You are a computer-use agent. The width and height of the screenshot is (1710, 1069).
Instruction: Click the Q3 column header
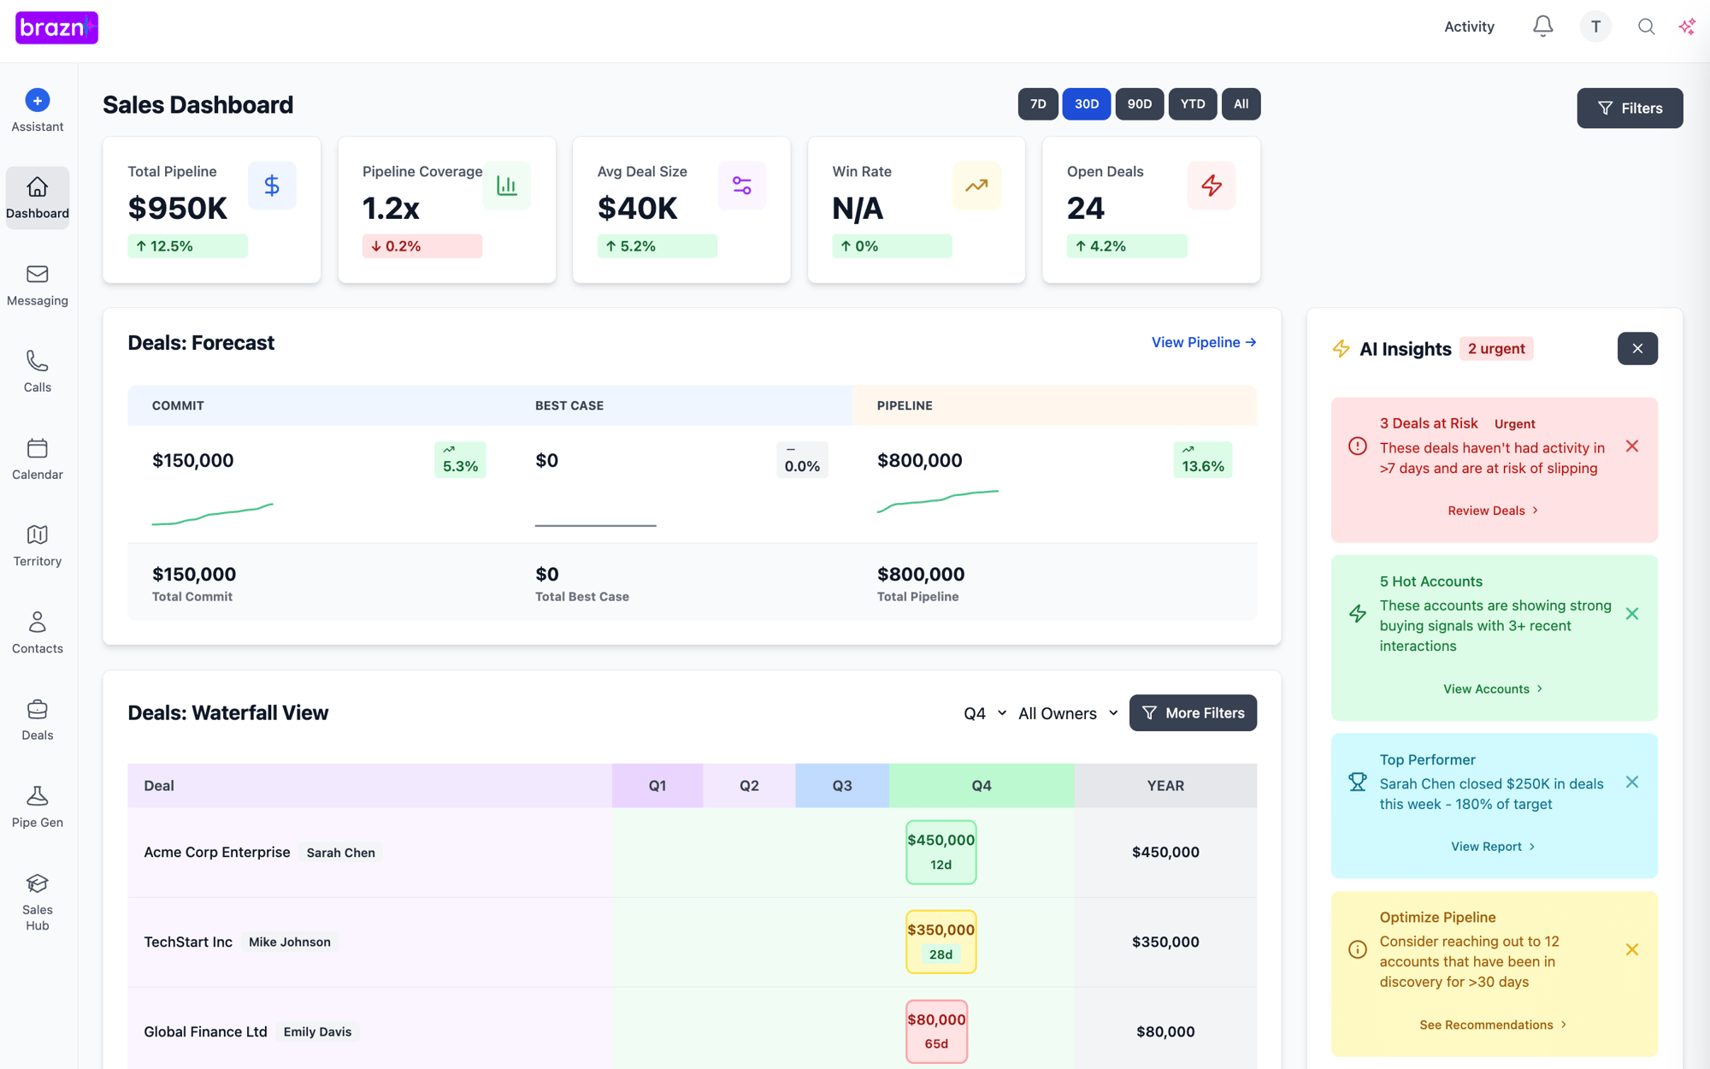click(842, 785)
